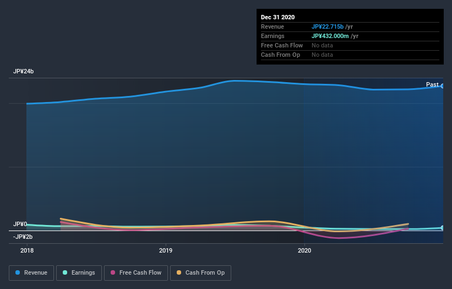Viewport: 452px width, 289px height.
Task: Click the JP¥24b axis label
Action: 23,71
